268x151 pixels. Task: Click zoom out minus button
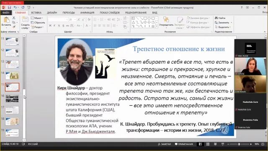[228, 144]
